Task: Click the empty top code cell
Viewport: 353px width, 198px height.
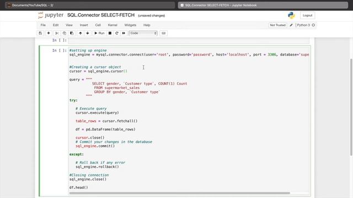Action: 189,40
